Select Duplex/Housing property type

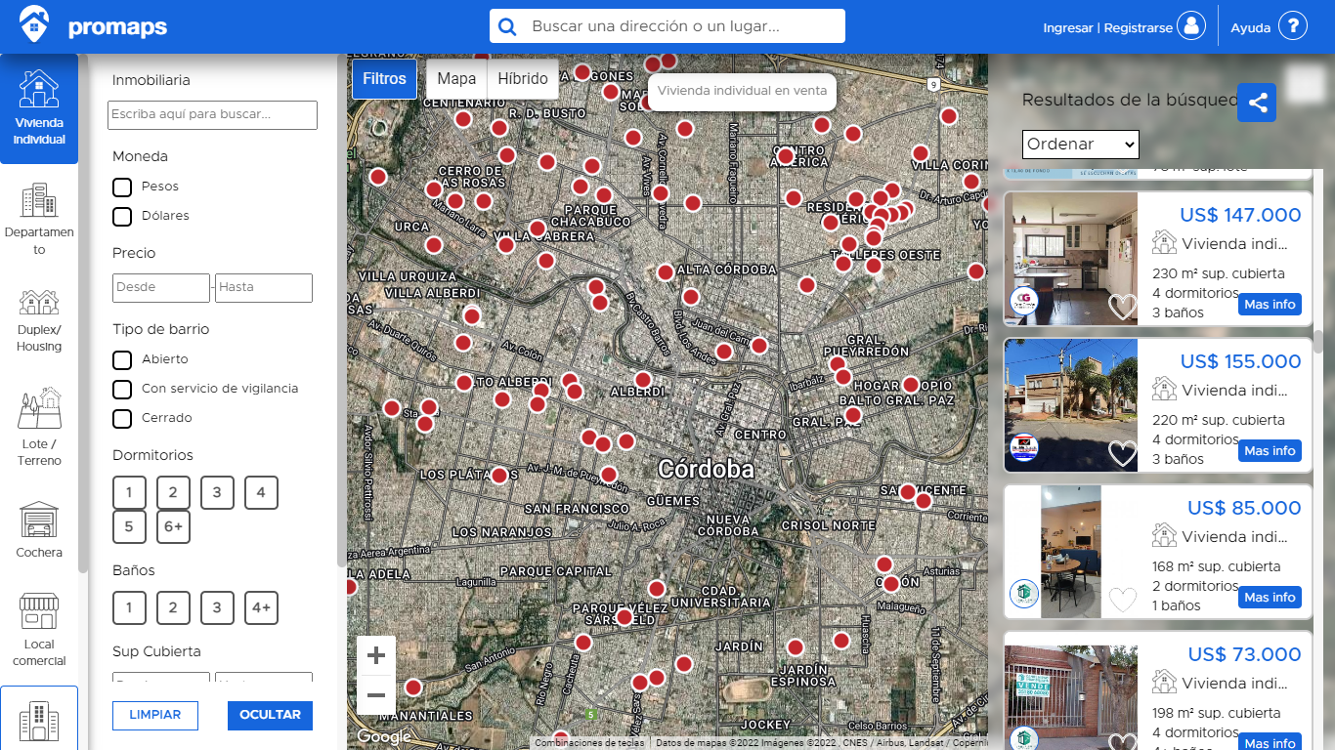(39, 320)
